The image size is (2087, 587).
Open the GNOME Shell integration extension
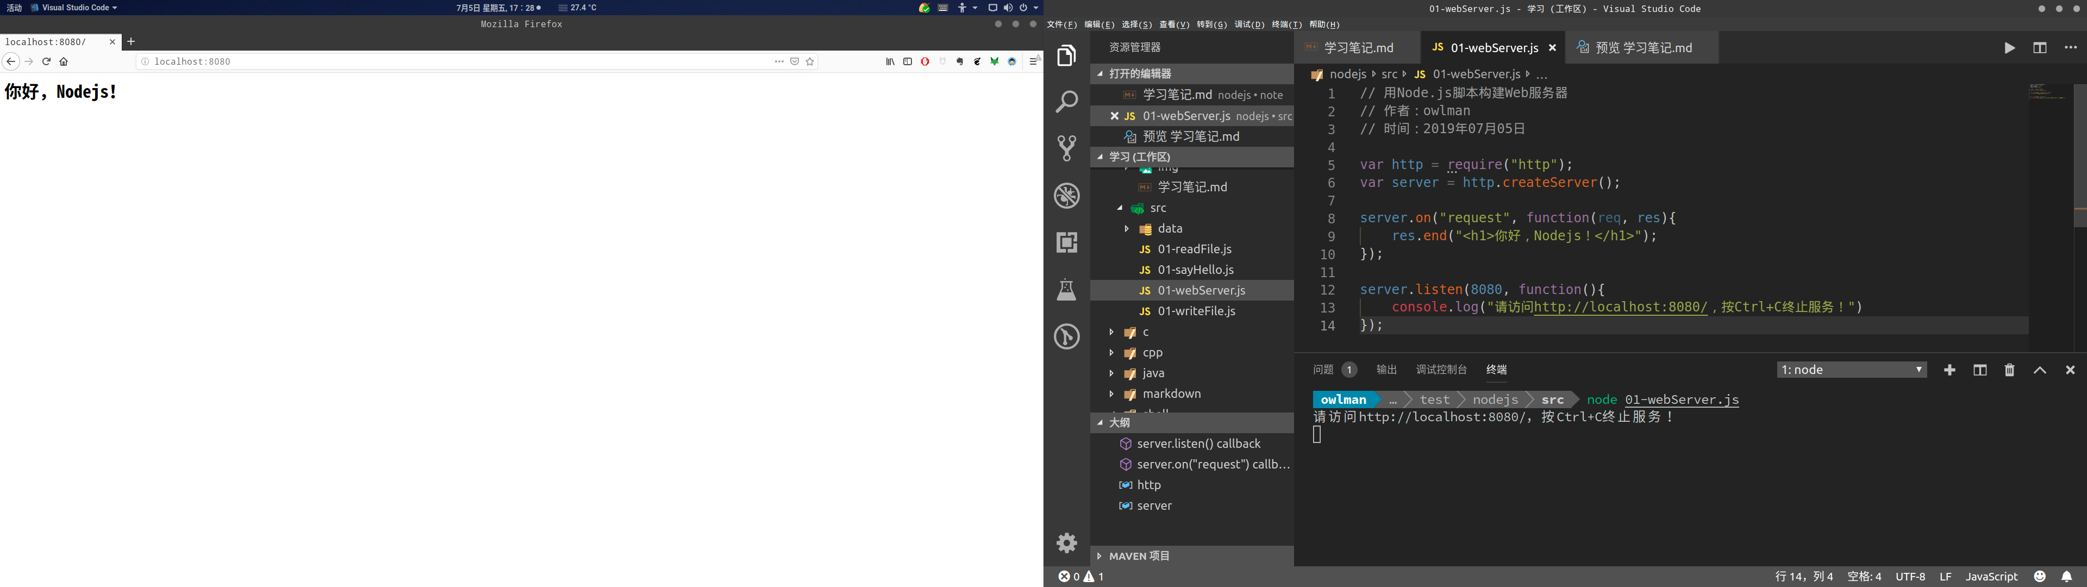[977, 61]
